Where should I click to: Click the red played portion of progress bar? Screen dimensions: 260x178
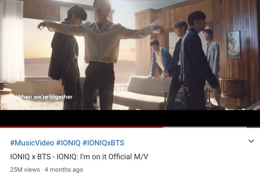pyautogui.click(x=82, y=127)
